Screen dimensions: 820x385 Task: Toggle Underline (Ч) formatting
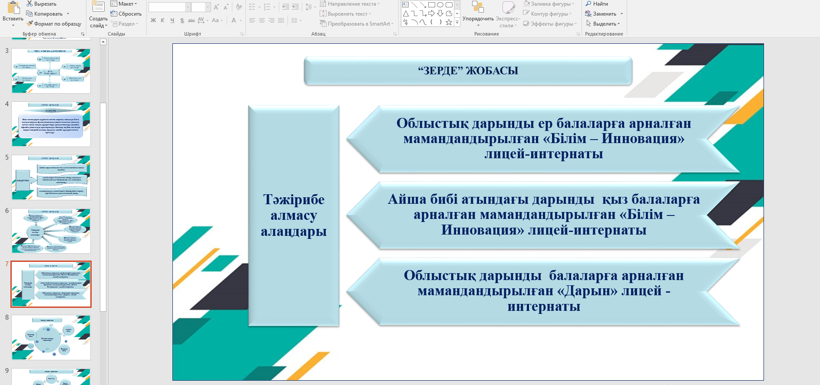click(x=172, y=20)
